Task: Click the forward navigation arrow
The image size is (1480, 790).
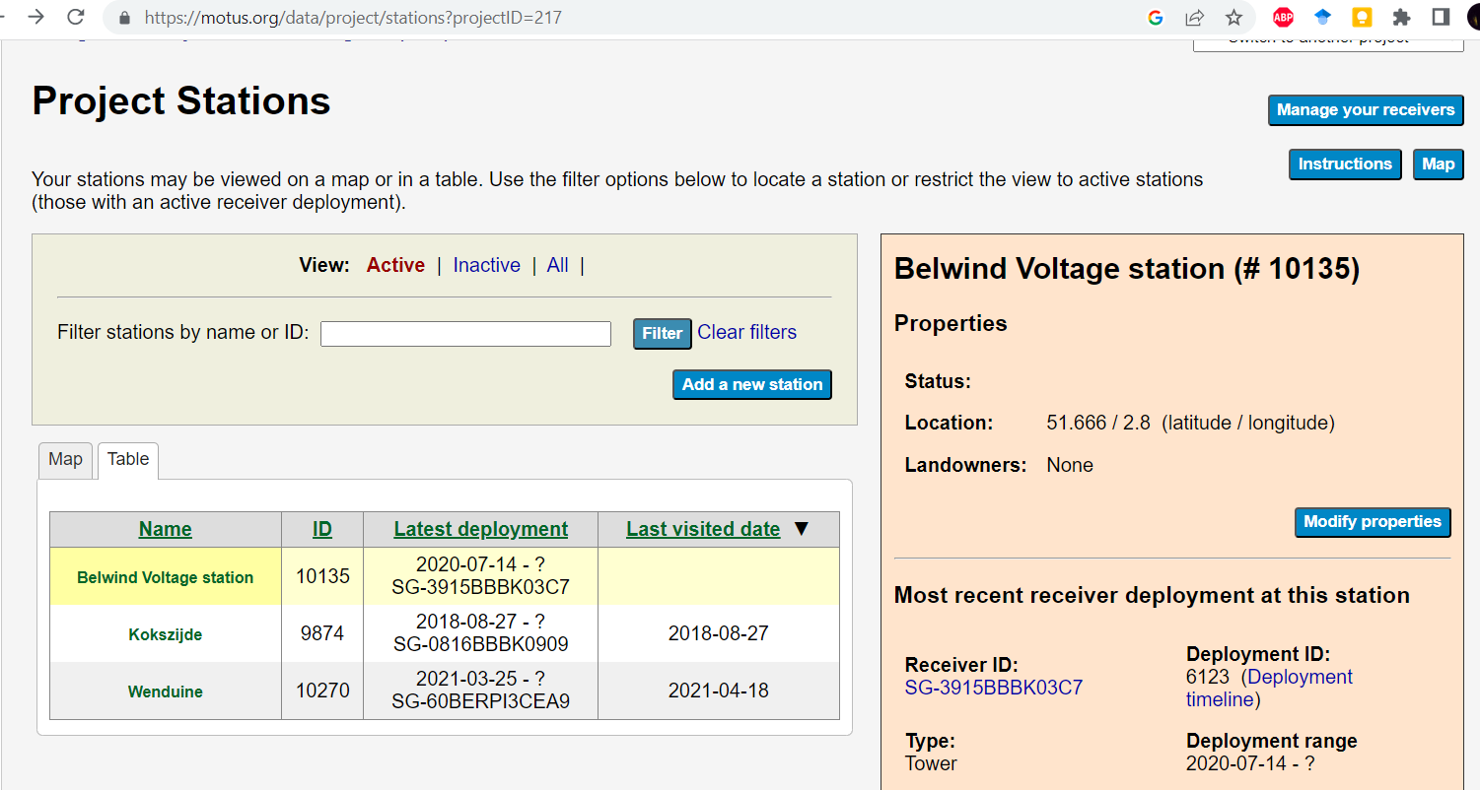Action: 36,17
